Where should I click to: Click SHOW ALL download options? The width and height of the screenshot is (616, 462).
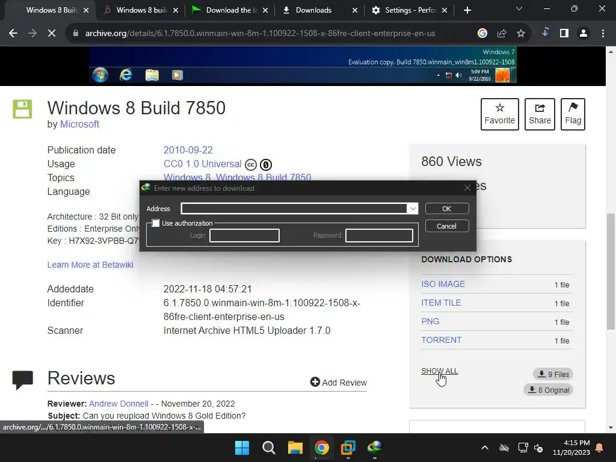click(x=440, y=371)
